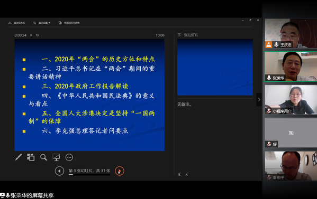
Task: Activate the zoom into slide magnifier
Action: point(43,157)
